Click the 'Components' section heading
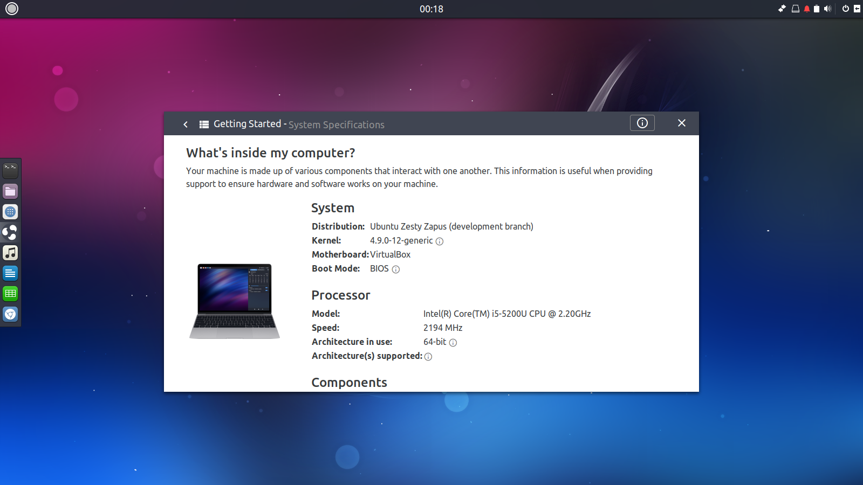The image size is (863, 485). (350, 383)
